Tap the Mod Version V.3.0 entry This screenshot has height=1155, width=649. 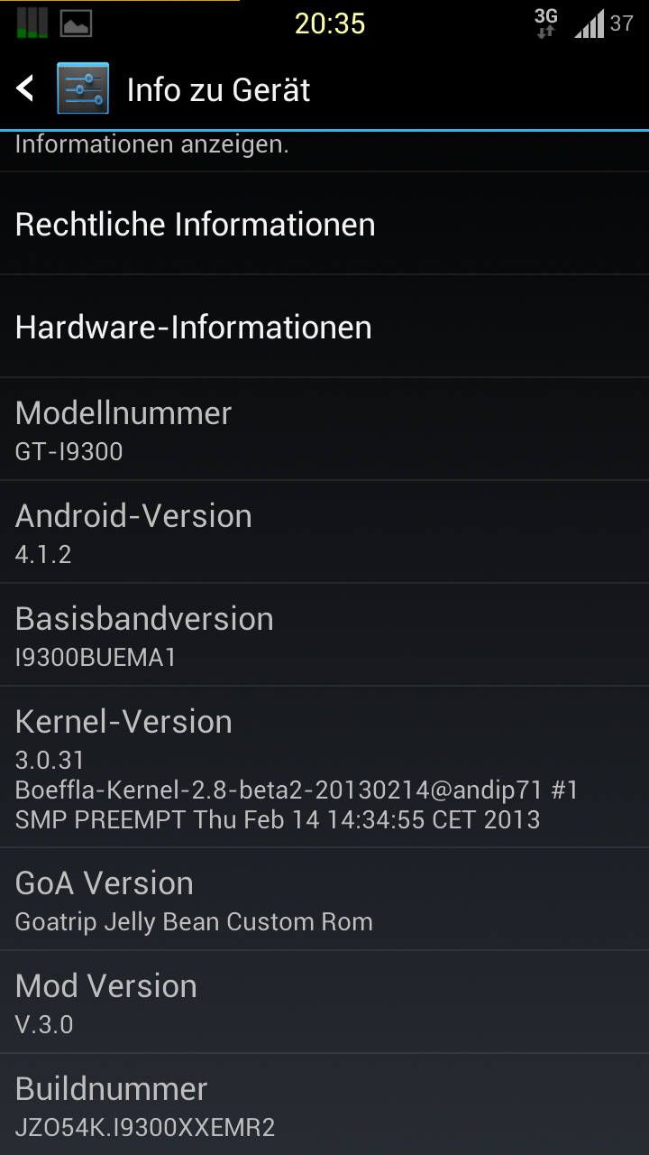(x=324, y=1003)
